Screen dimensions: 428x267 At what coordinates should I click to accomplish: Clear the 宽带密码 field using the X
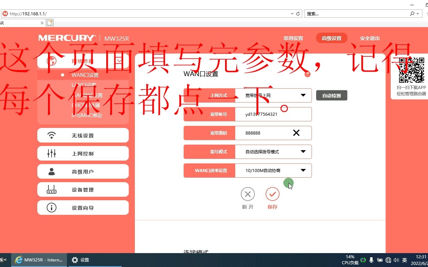coord(296,133)
